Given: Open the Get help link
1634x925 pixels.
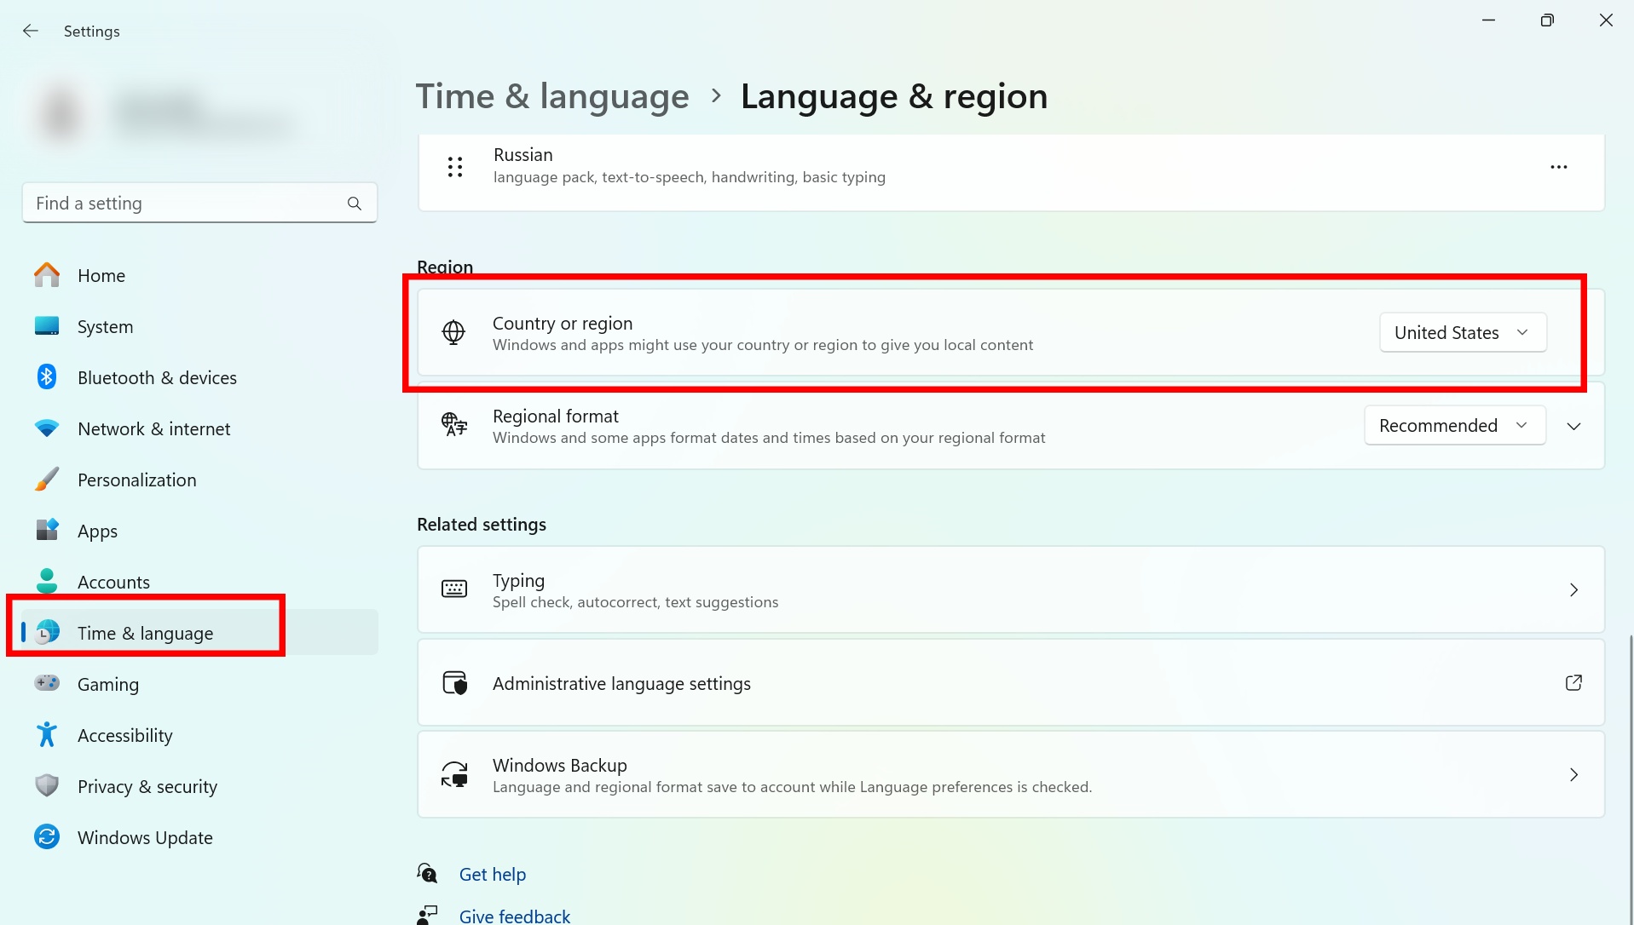Looking at the screenshot, I should pyautogui.click(x=493, y=874).
